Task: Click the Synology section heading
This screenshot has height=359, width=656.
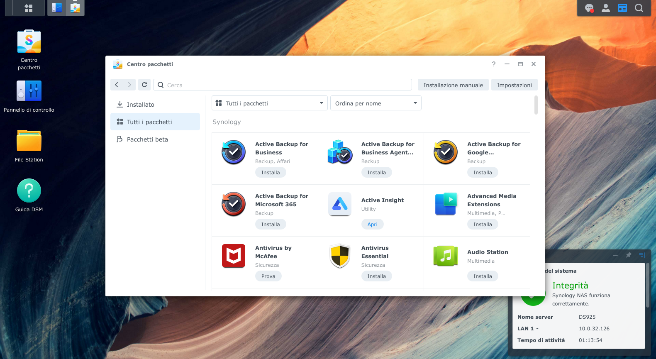Action: [227, 122]
